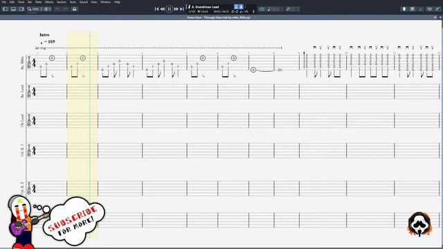The width and height of the screenshot is (443, 249).
Task: Toggle the metronome
Action: tap(241, 7)
